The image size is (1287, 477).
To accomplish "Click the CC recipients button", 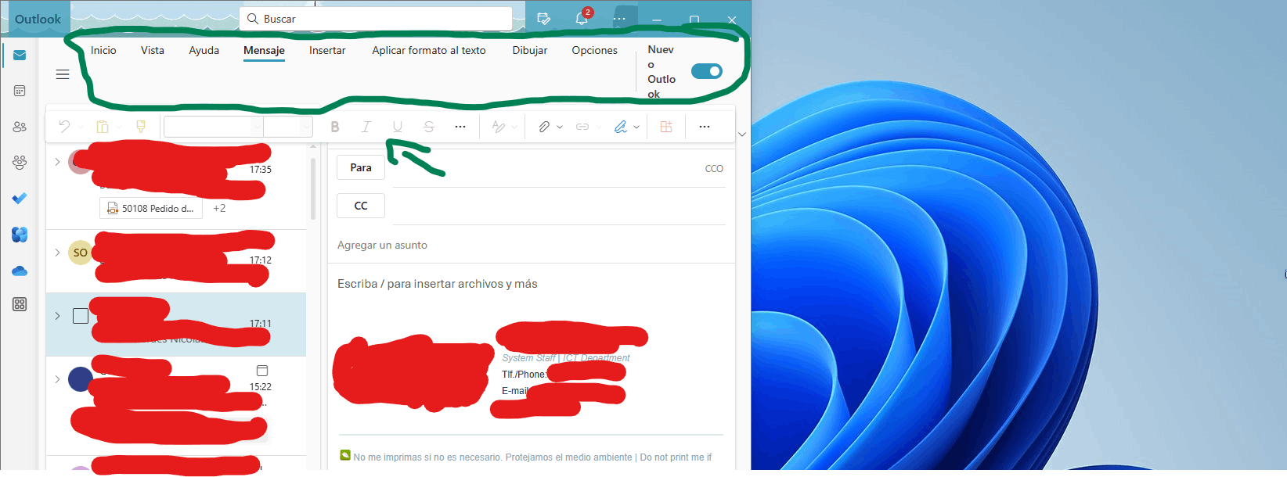I will tap(361, 206).
